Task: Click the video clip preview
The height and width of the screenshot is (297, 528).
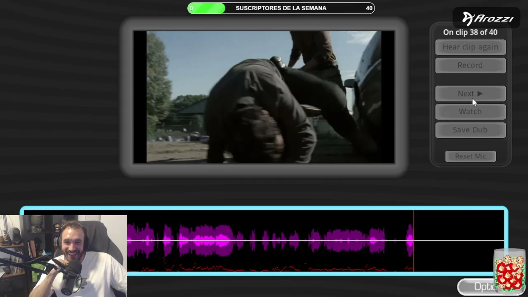Action: pos(264,97)
